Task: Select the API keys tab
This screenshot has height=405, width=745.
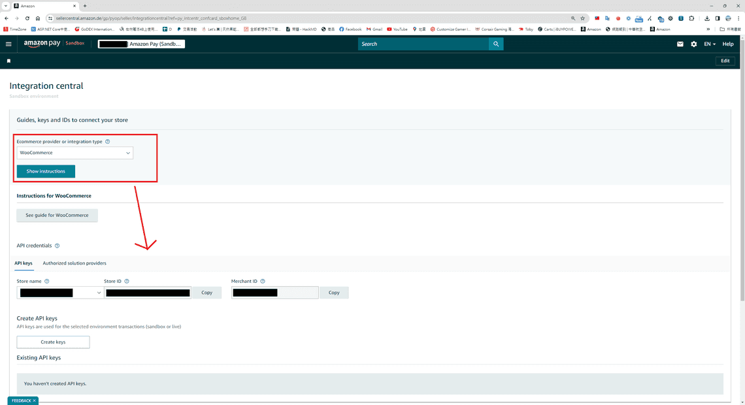Action: pyautogui.click(x=24, y=263)
